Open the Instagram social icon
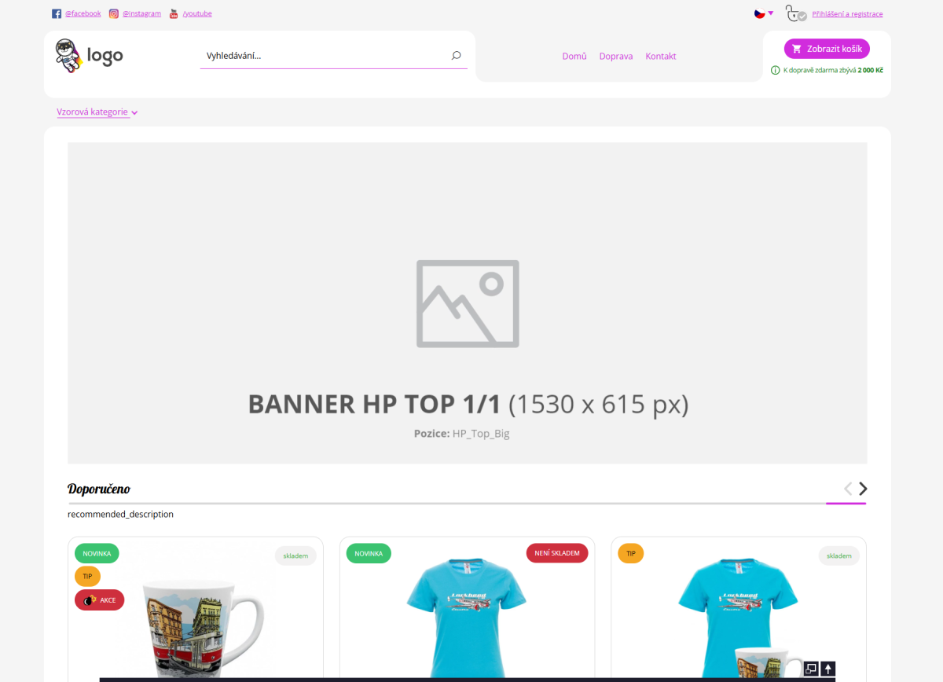 click(x=114, y=13)
